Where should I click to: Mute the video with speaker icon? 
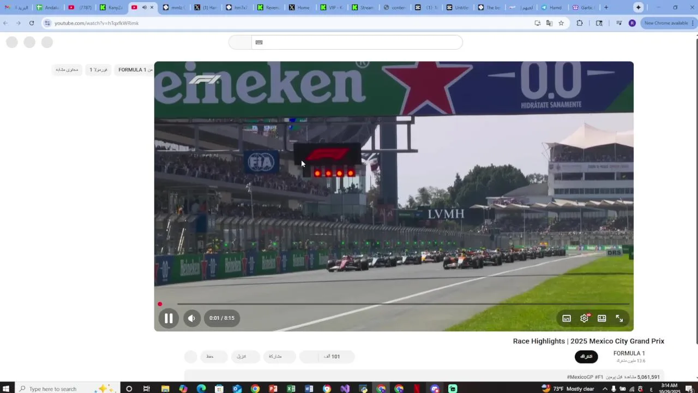coord(191,318)
